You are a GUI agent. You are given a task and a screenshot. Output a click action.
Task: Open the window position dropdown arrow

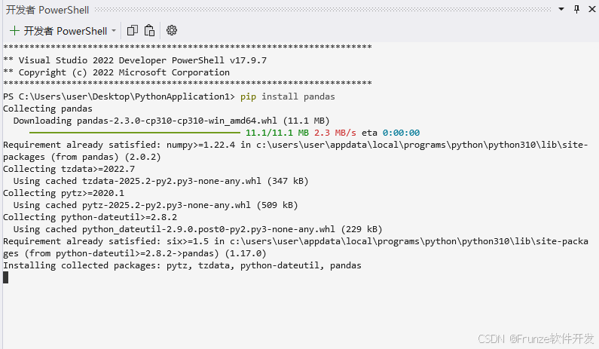coord(561,9)
